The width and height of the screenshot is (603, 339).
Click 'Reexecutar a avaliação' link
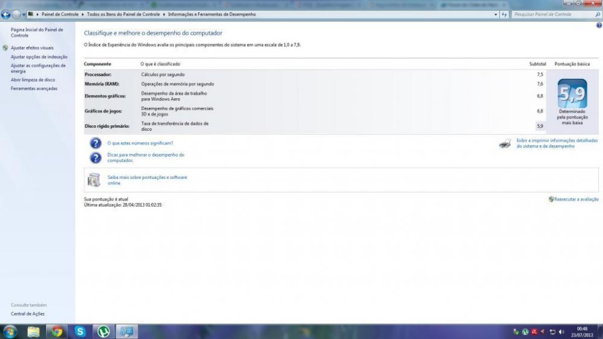click(576, 199)
